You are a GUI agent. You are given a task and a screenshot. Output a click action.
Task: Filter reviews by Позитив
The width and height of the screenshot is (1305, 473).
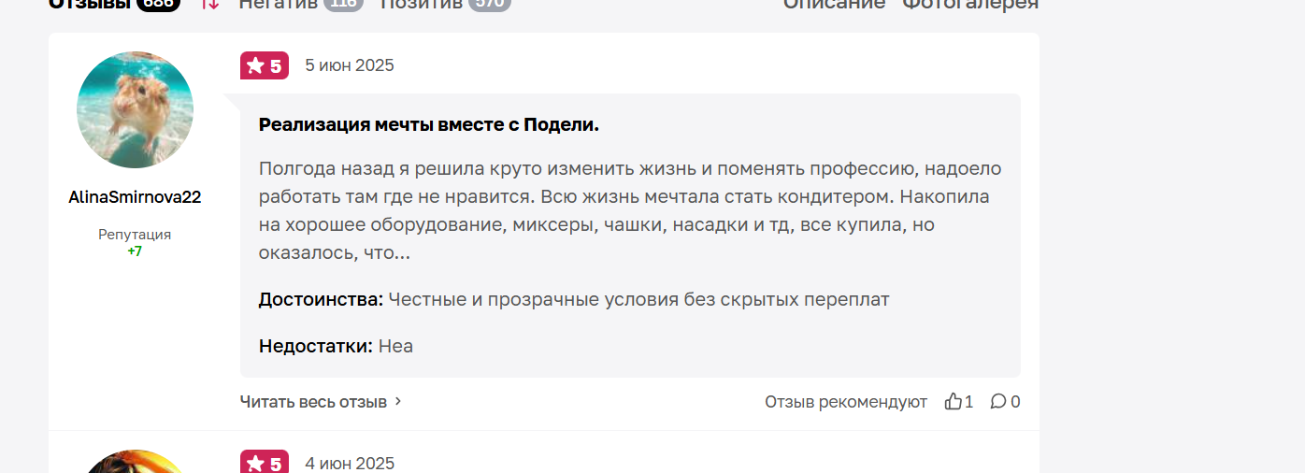pos(446,4)
